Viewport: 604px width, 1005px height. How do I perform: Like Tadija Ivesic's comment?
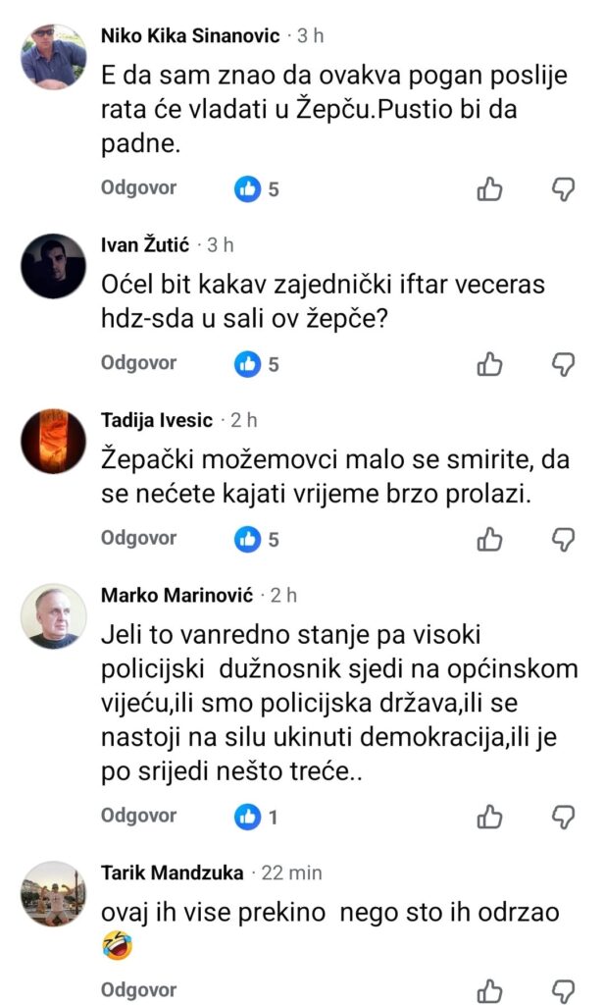pyautogui.click(x=489, y=539)
